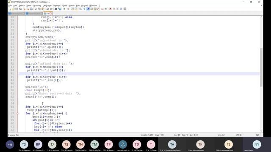Click the 'C source file' status text

[13, 135]
